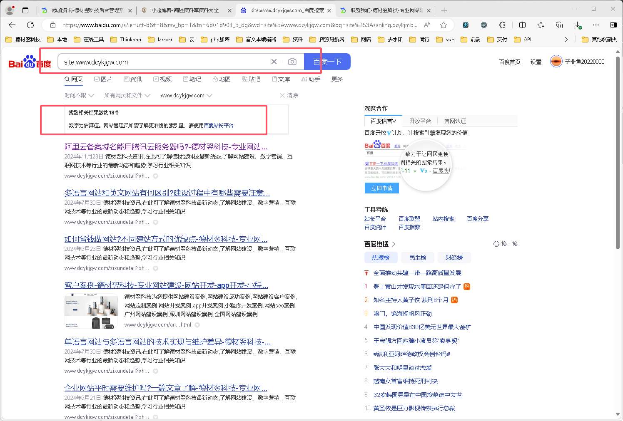Open image search via camera icon
Image resolution: width=623 pixels, height=421 pixels.
coord(292,62)
